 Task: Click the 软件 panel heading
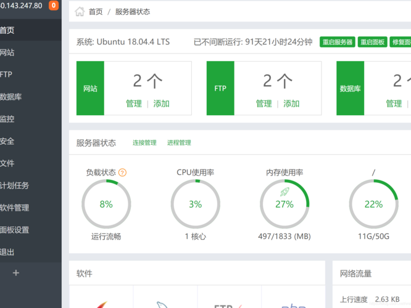[85, 274]
